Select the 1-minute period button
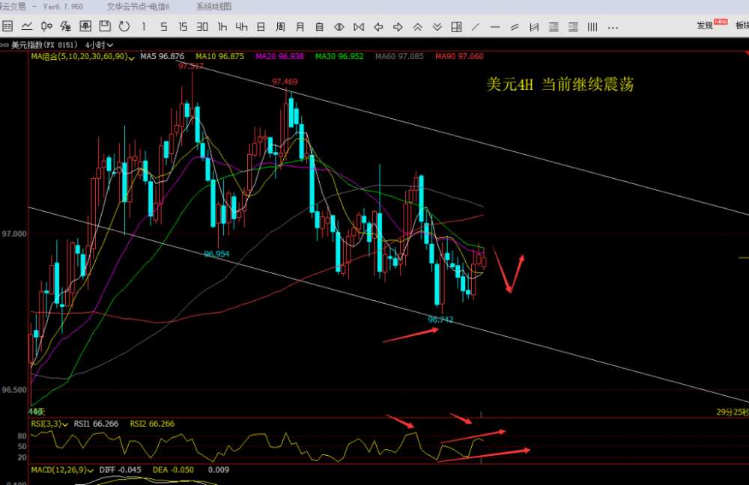 (x=144, y=27)
